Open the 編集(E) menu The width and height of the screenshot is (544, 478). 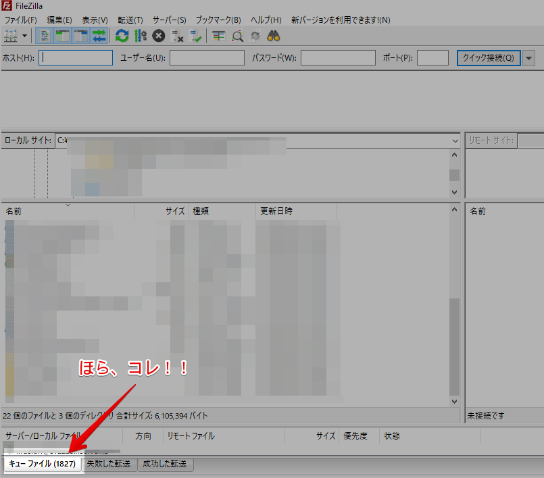pos(59,20)
